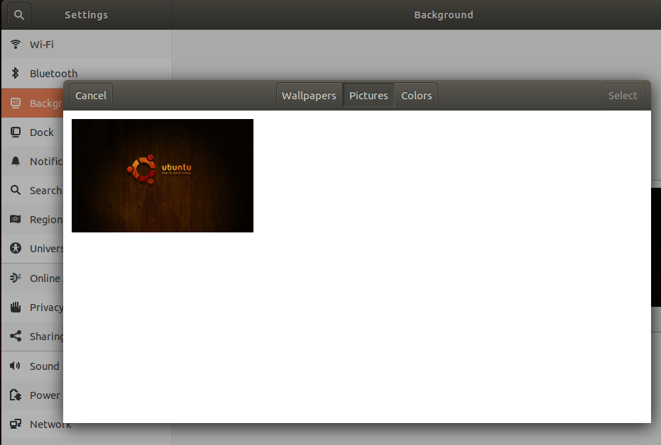
Task: Click the Select button in dialog
Action: click(x=623, y=96)
